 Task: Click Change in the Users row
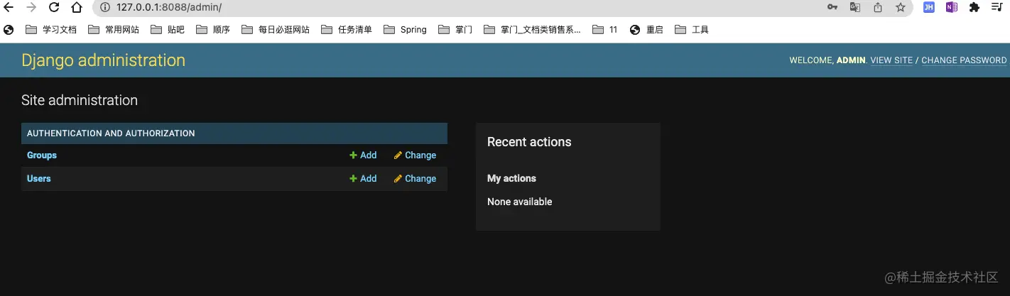pos(416,179)
